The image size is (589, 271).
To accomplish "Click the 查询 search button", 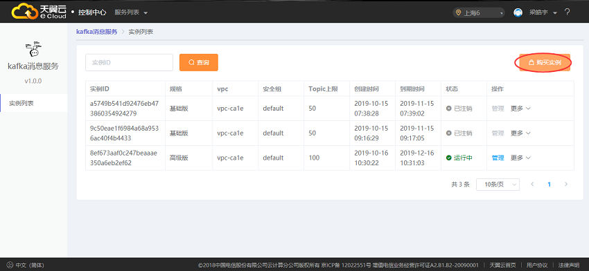I will point(199,63).
